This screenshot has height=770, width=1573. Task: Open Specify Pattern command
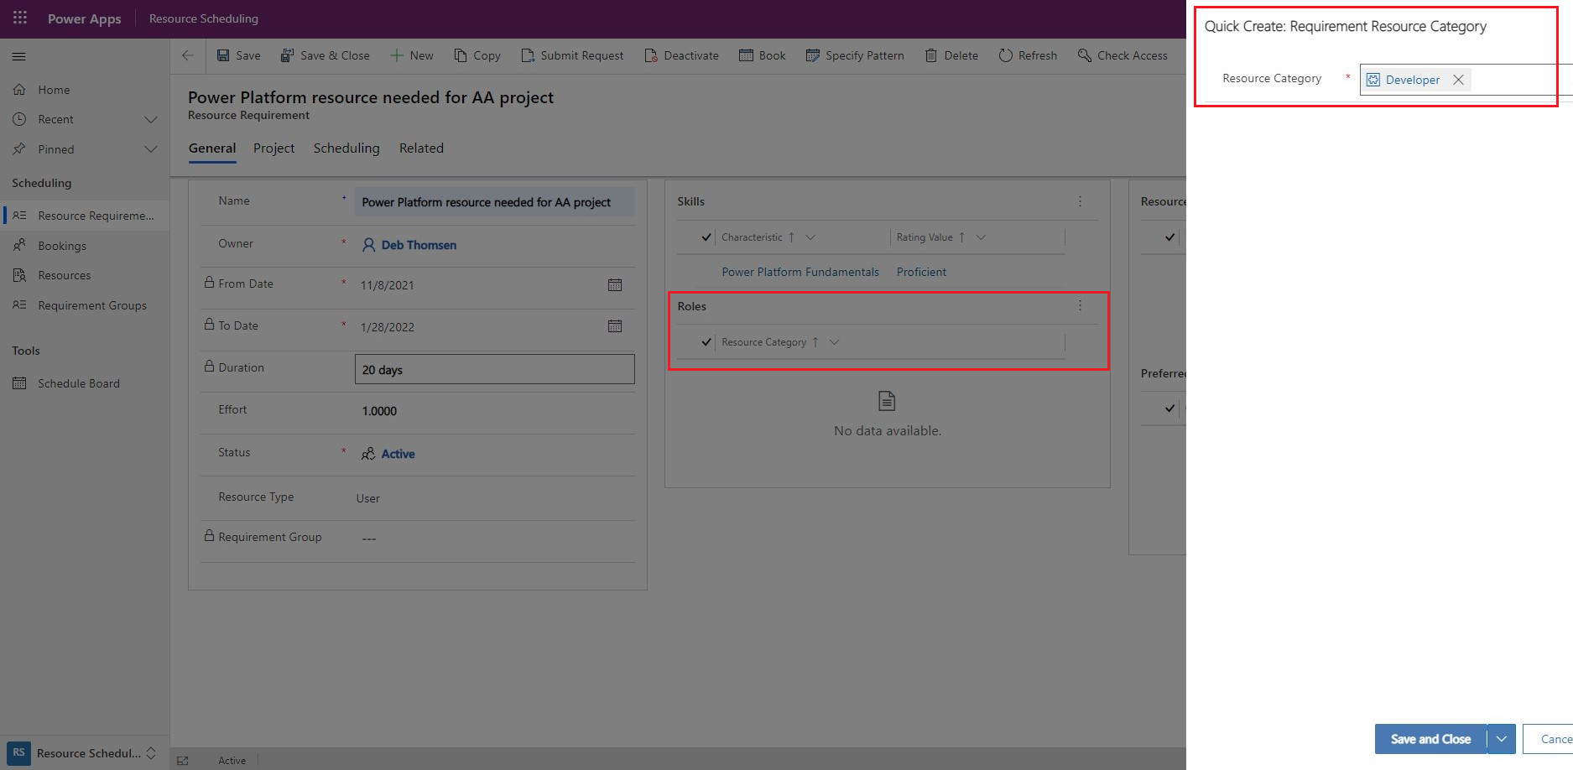tap(855, 55)
